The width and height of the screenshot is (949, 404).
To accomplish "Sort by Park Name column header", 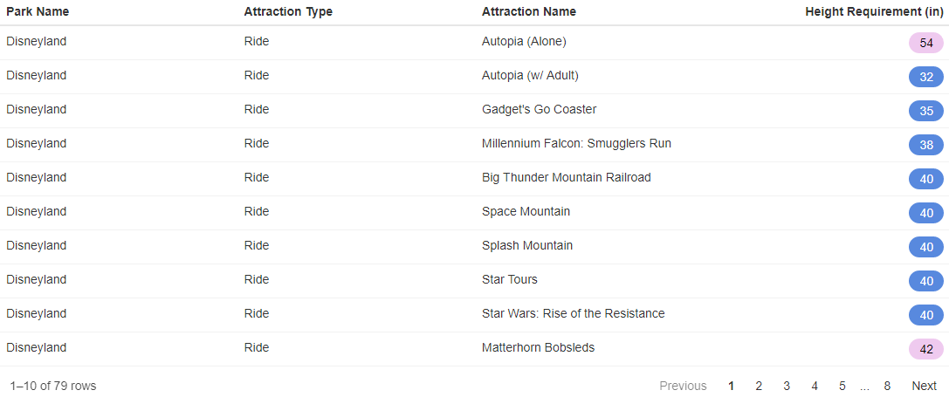I will (38, 11).
